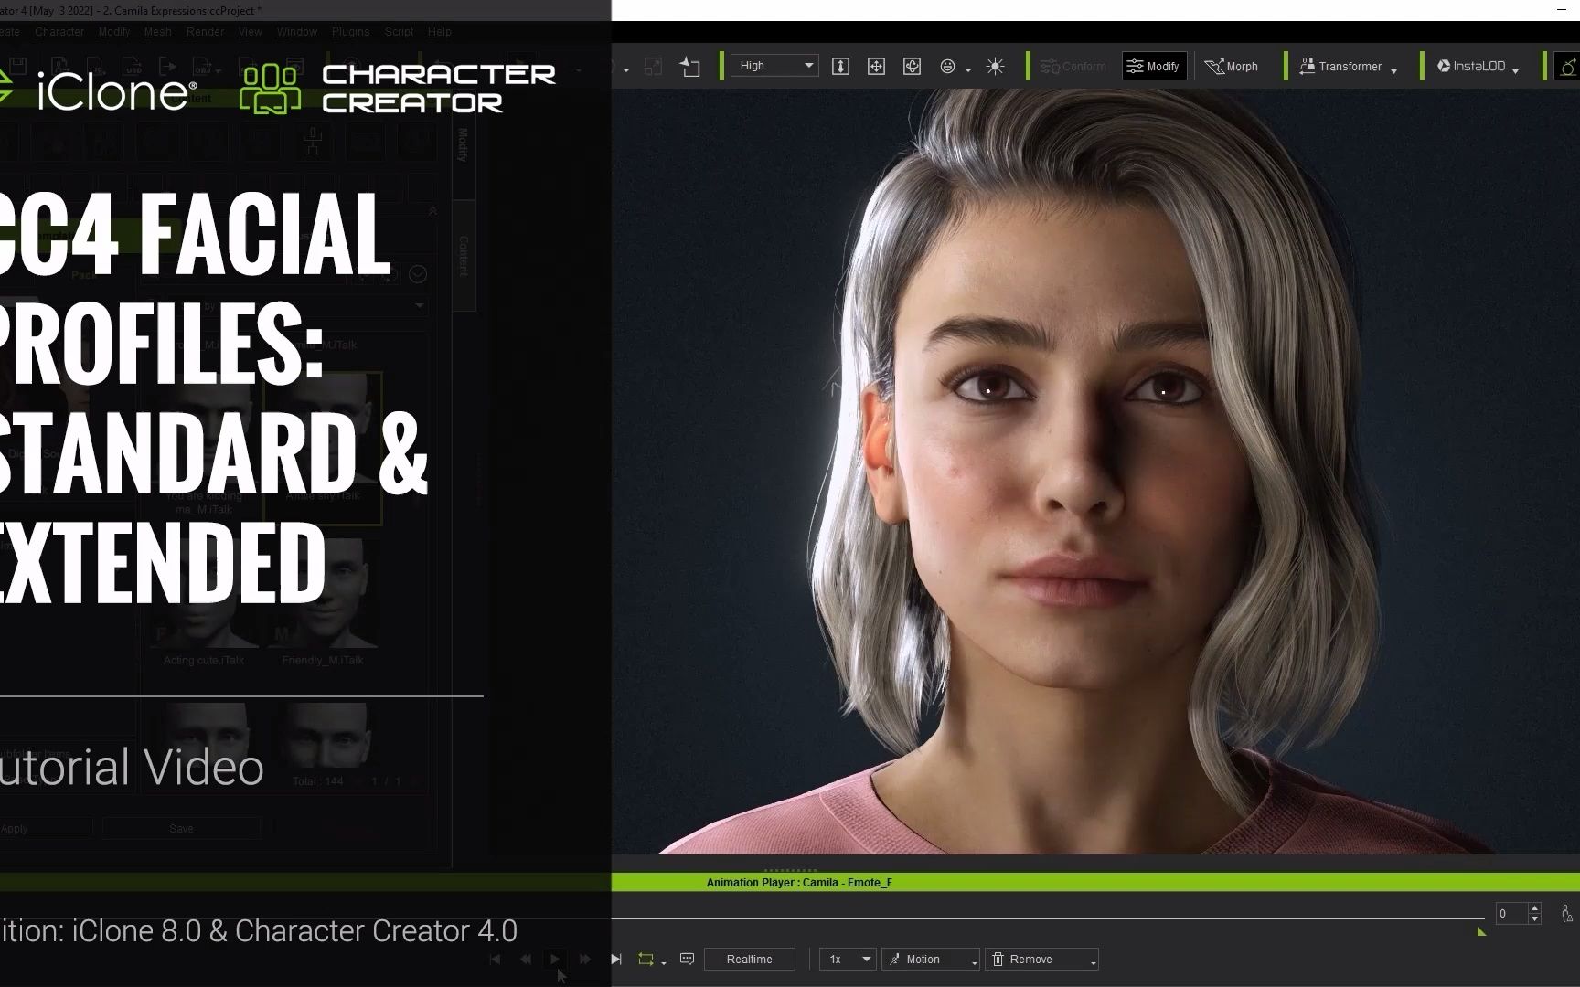Decrease the frame number with down arrow

(x=1535, y=918)
